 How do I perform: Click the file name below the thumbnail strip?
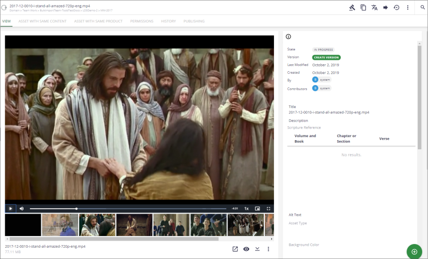point(45,246)
